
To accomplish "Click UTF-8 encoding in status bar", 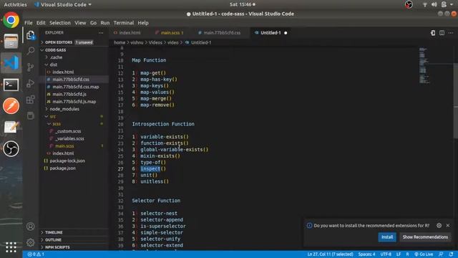I will [x=386, y=254].
